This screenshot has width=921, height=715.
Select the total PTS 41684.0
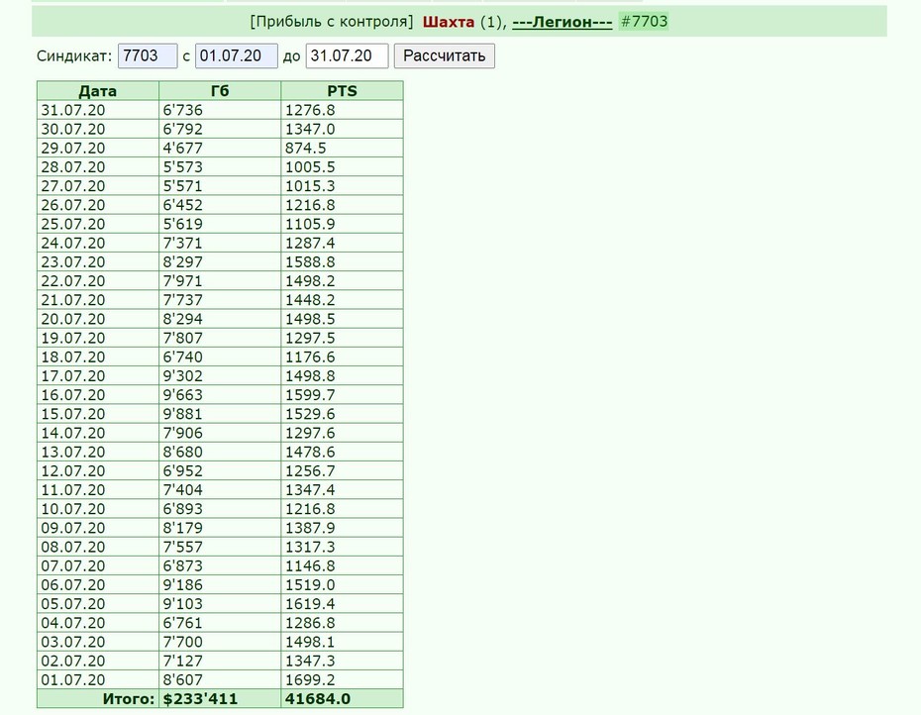pos(318,699)
